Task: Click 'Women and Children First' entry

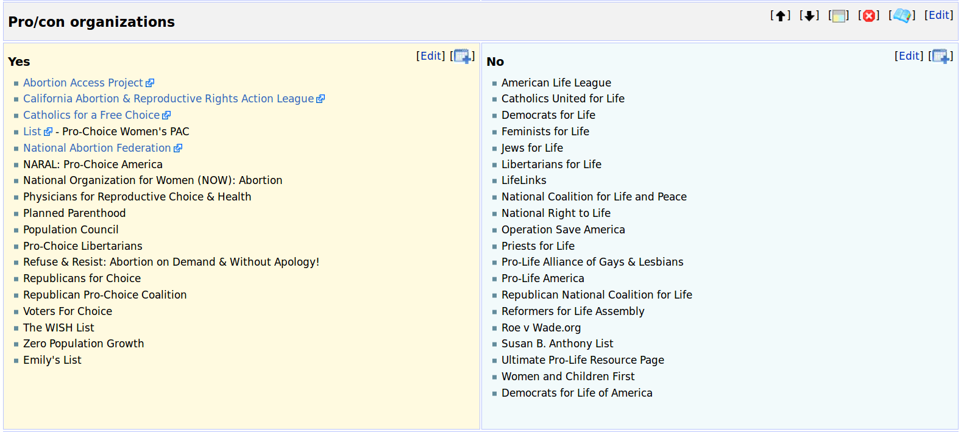Action: pos(568,377)
